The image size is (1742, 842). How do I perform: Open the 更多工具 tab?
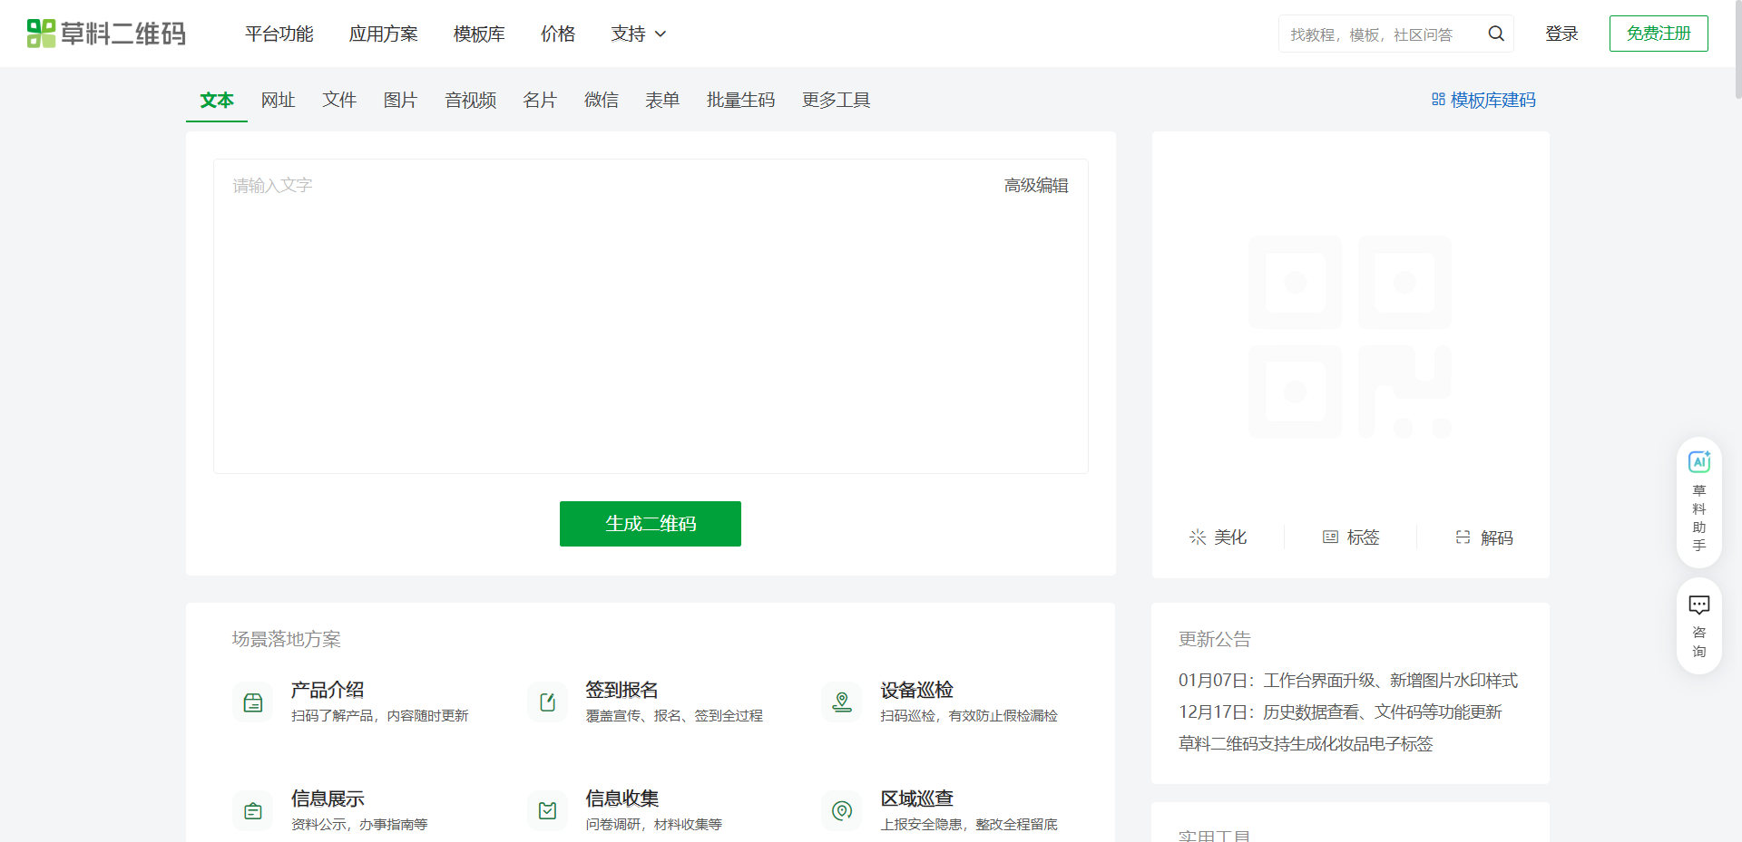click(x=836, y=100)
